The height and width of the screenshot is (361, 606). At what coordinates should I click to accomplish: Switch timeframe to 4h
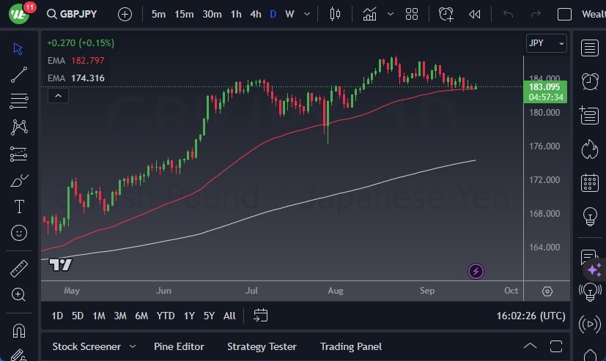click(x=255, y=14)
